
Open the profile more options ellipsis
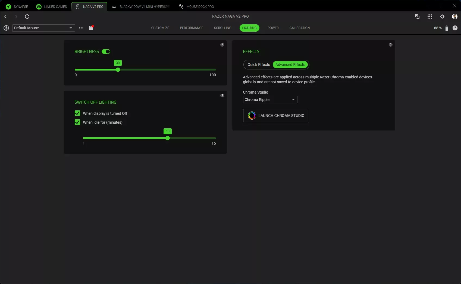[x=81, y=28]
